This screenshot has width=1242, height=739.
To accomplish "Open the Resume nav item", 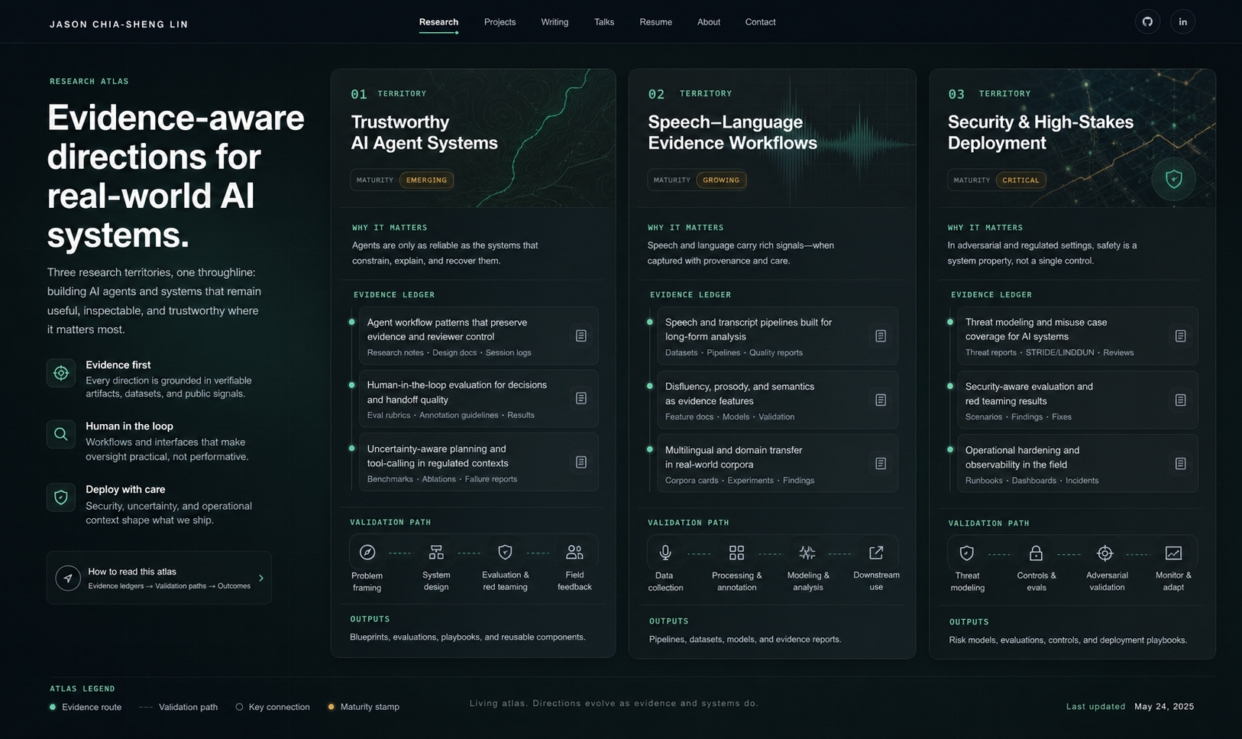I will coord(655,22).
